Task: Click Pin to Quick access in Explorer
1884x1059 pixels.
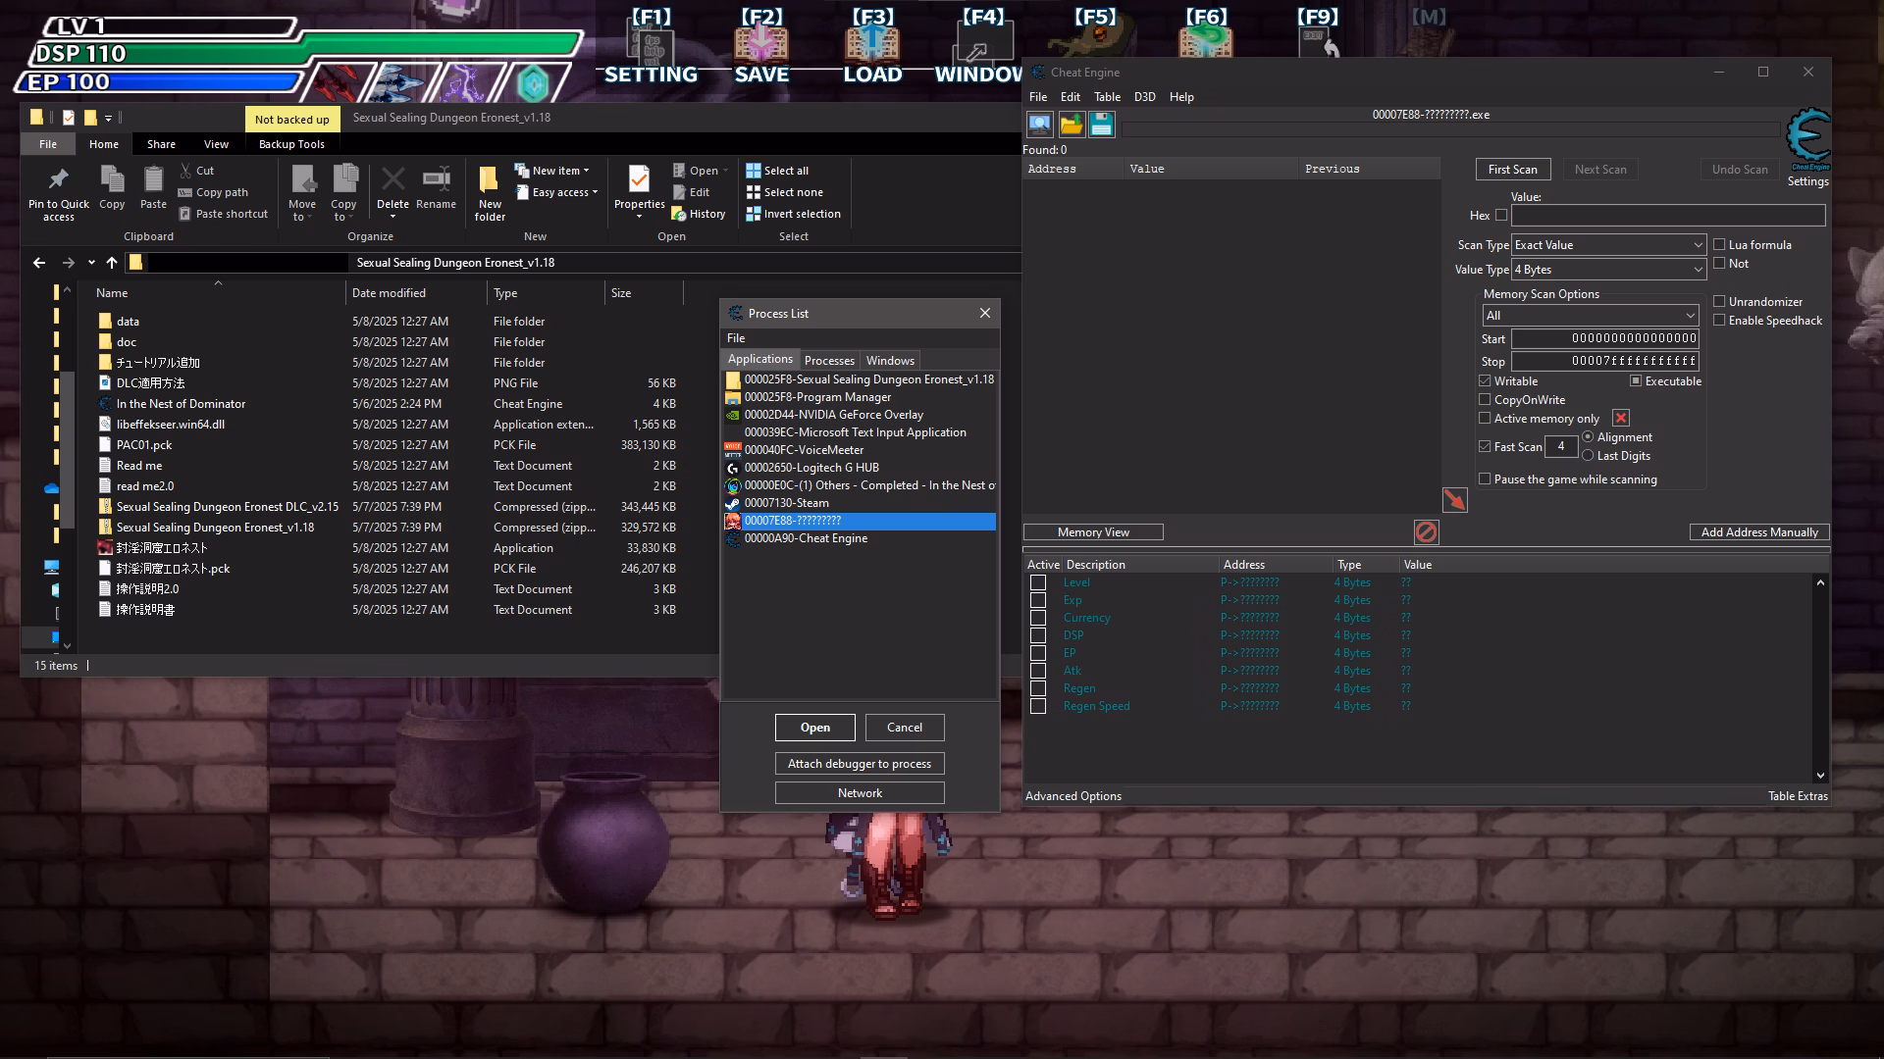Action: click(59, 194)
